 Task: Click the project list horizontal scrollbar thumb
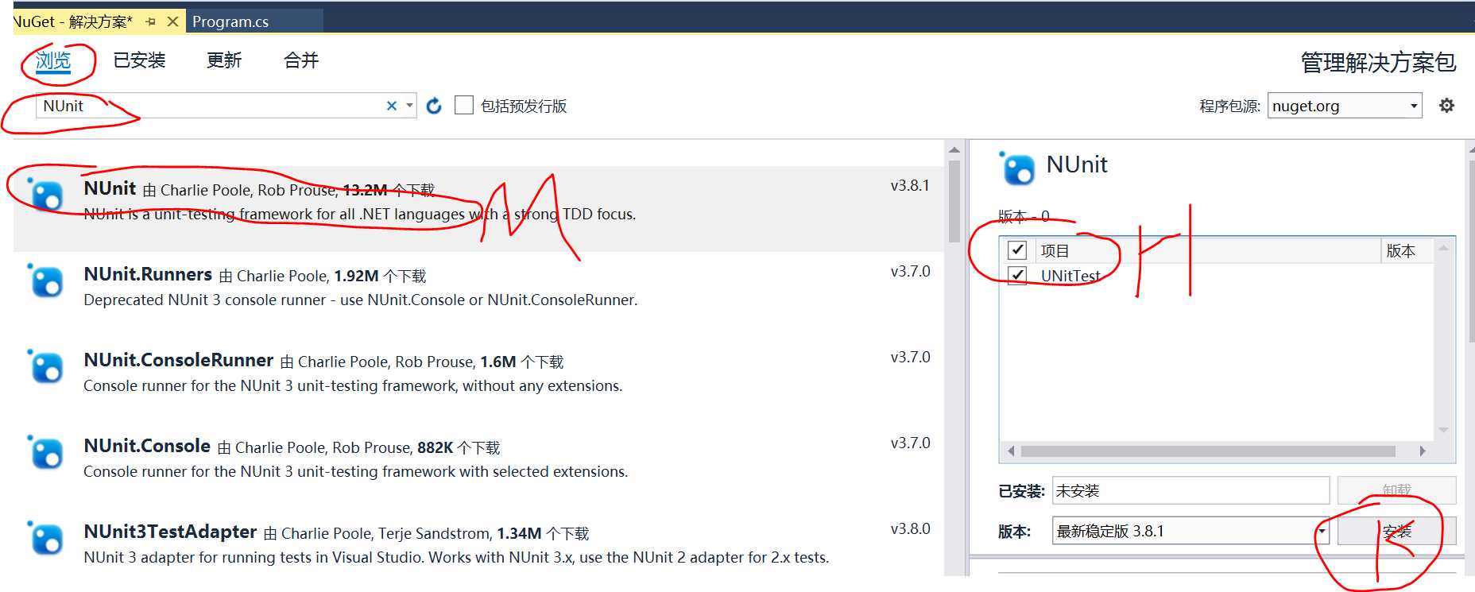[1208, 451]
